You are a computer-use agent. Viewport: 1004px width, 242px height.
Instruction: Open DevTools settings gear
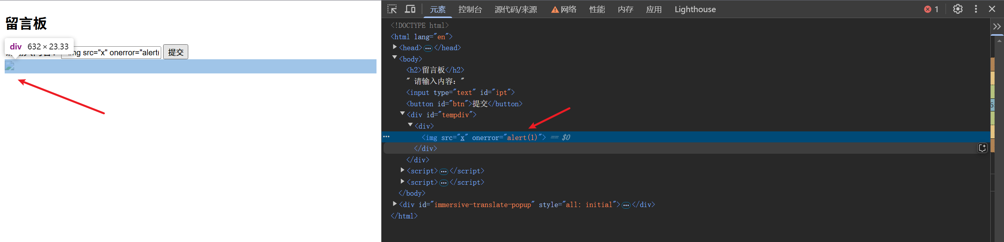click(x=958, y=9)
